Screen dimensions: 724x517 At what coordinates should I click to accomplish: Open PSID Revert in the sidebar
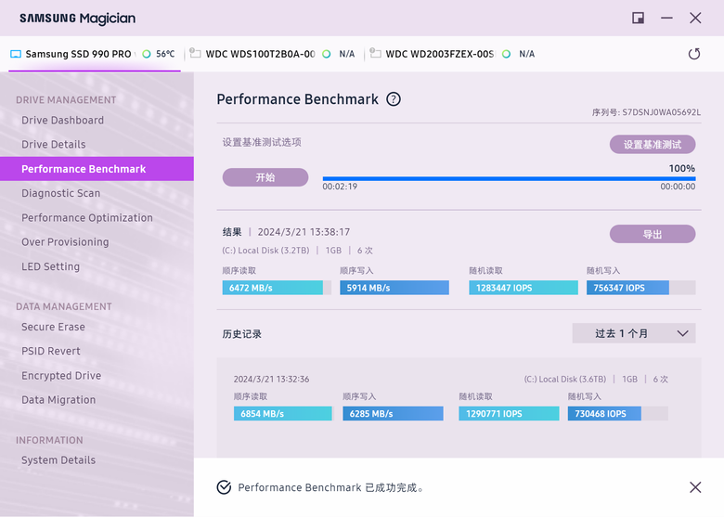(x=51, y=351)
